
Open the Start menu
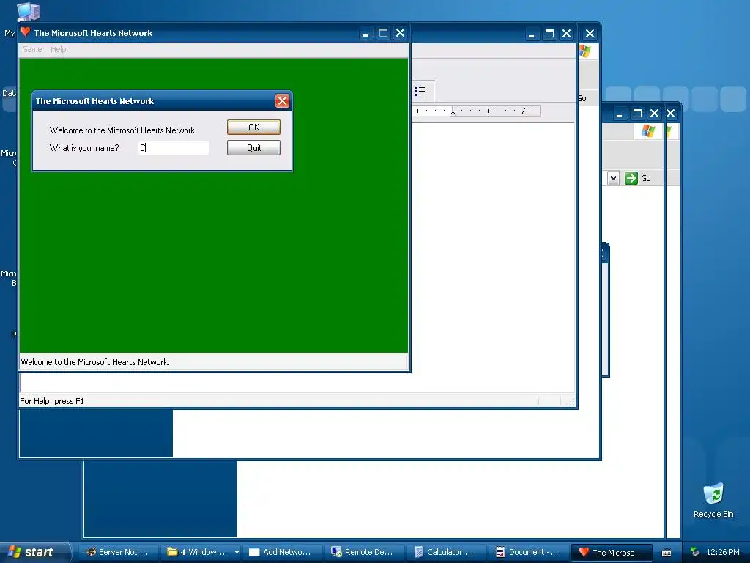coord(34,552)
